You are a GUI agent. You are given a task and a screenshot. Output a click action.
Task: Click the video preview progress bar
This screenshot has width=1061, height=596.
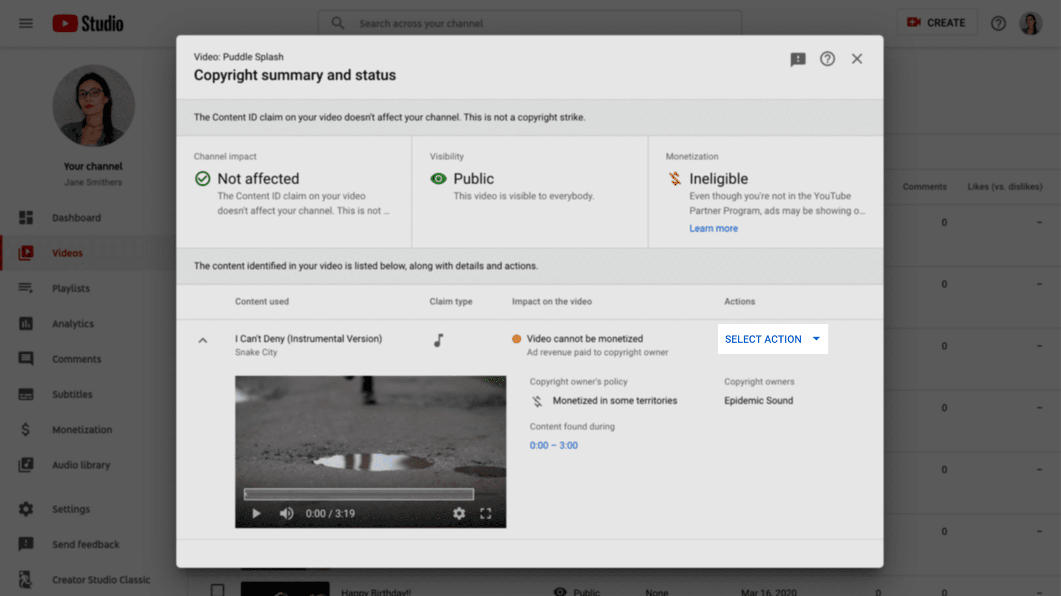pyautogui.click(x=359, y=494)
